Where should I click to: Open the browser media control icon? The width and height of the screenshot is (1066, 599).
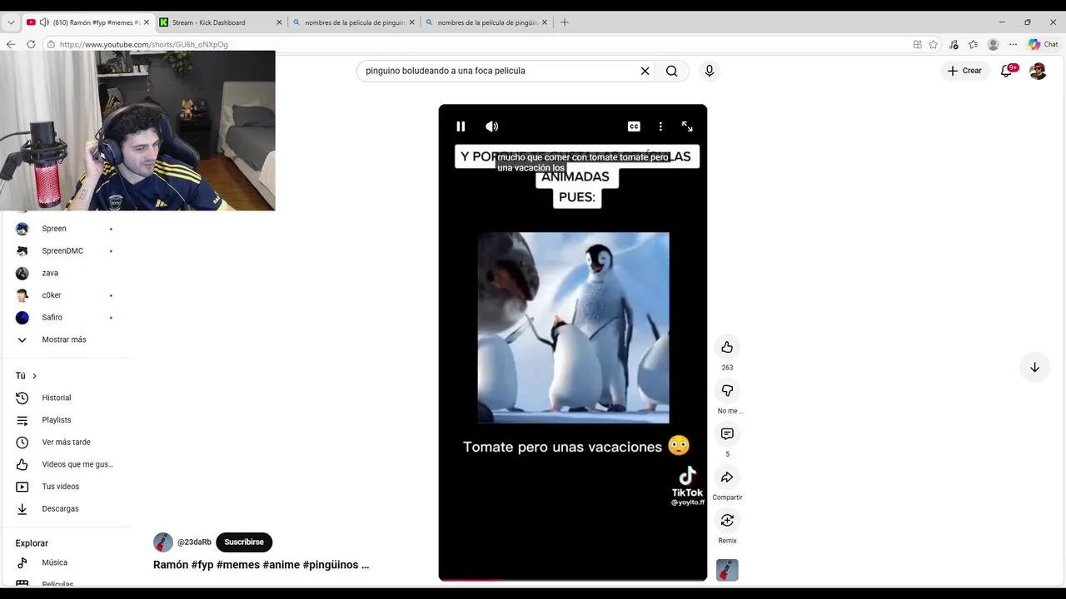tap(954, 44)
